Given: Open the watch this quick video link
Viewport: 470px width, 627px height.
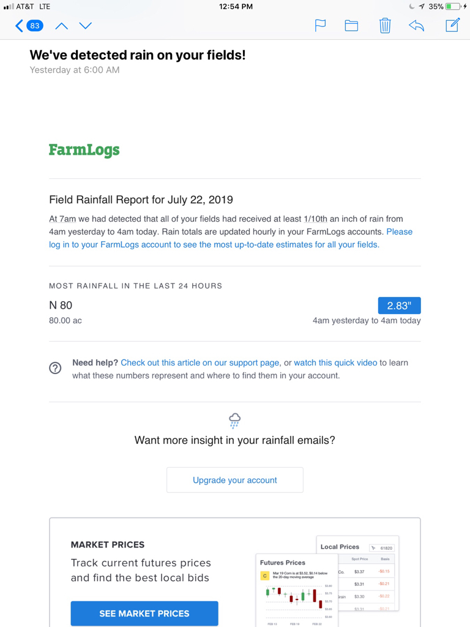Looking at the screenshot, I should tap(335, 362).
